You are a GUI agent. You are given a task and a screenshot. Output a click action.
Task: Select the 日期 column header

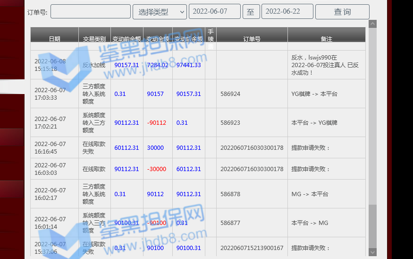[x=54, y=39]
